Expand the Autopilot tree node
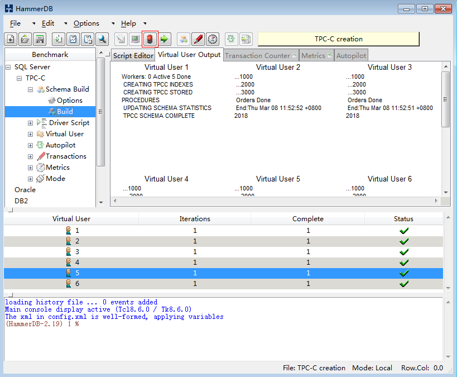This screenshot has height=377, width=457. pos(30,145)
